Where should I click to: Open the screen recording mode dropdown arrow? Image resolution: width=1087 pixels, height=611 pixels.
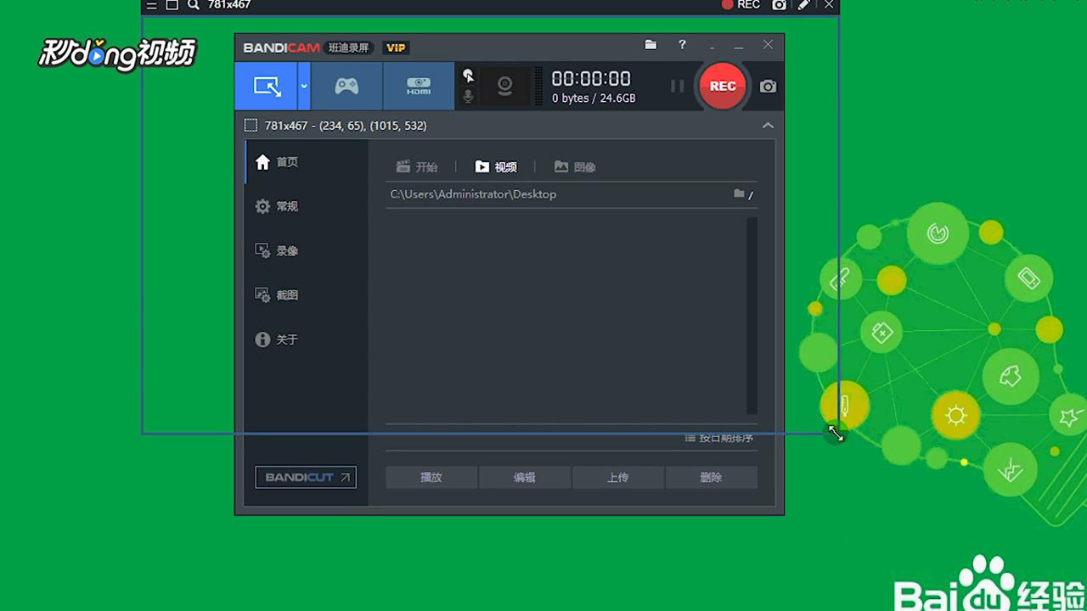pyautogui.click(x=304, y=86)
